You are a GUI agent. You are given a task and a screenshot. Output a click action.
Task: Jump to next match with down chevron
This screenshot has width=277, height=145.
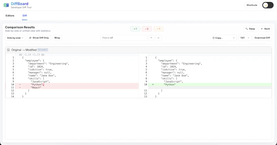(x=159, y=38)
